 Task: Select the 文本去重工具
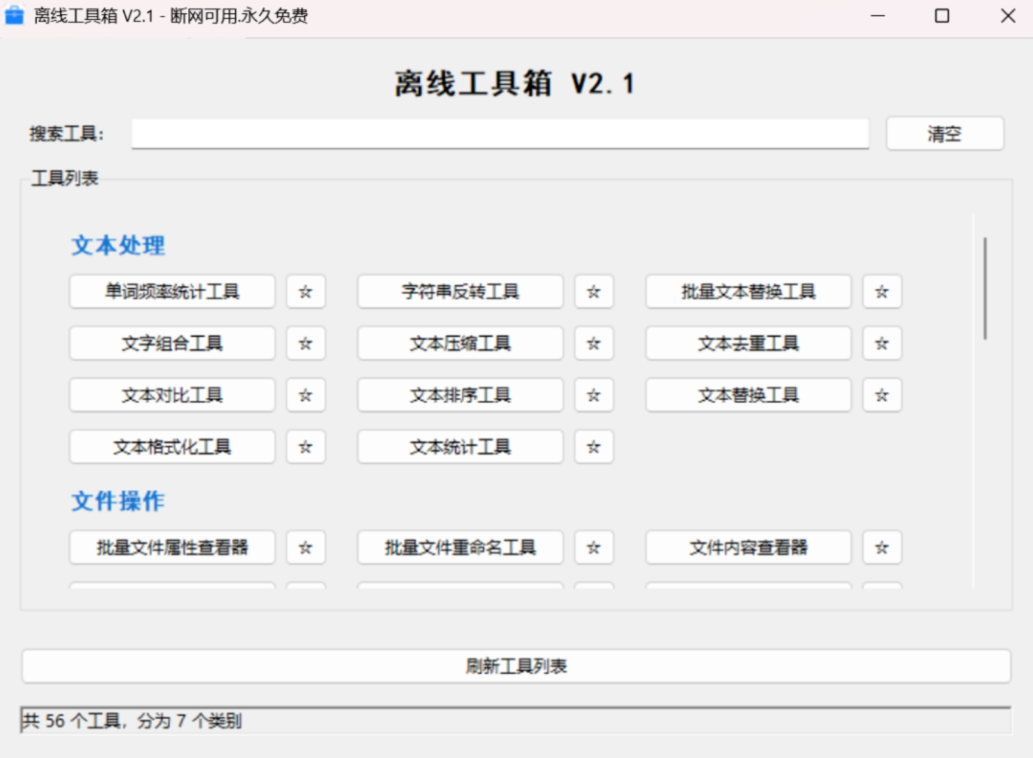(x=748, y=344)
